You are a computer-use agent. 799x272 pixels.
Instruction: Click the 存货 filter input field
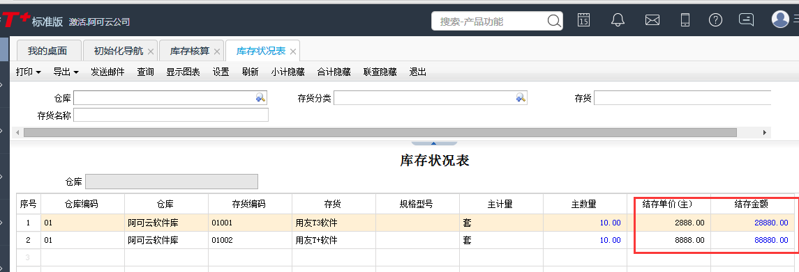pos(682,98)
